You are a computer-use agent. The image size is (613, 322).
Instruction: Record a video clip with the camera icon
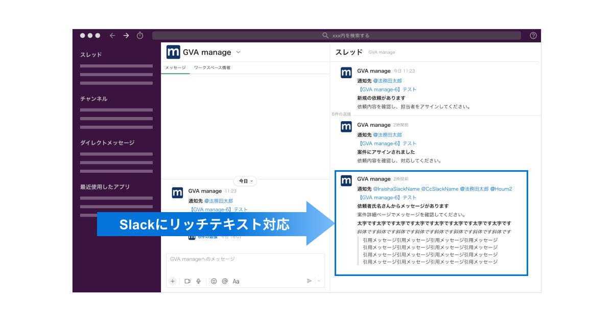[187, 281]
